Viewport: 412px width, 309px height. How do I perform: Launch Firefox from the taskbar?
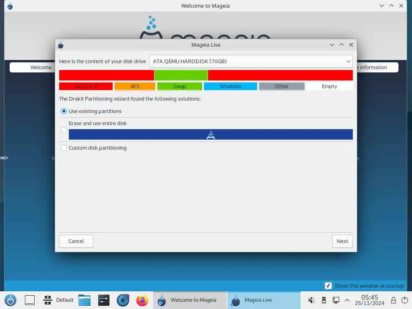click(142, 300)
